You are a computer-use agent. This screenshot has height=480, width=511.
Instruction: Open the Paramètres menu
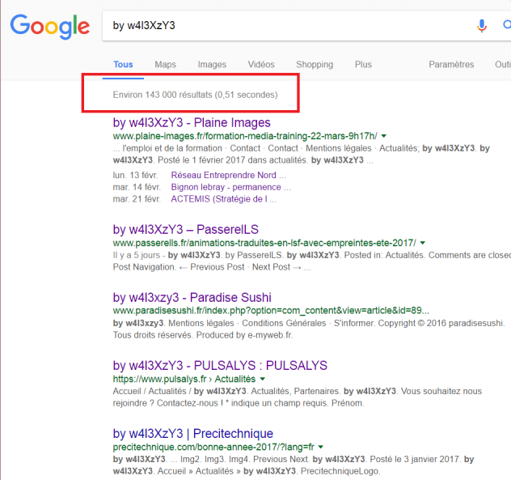tap(451, 65)
